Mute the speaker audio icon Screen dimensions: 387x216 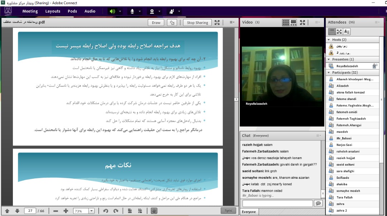[113, 11]
